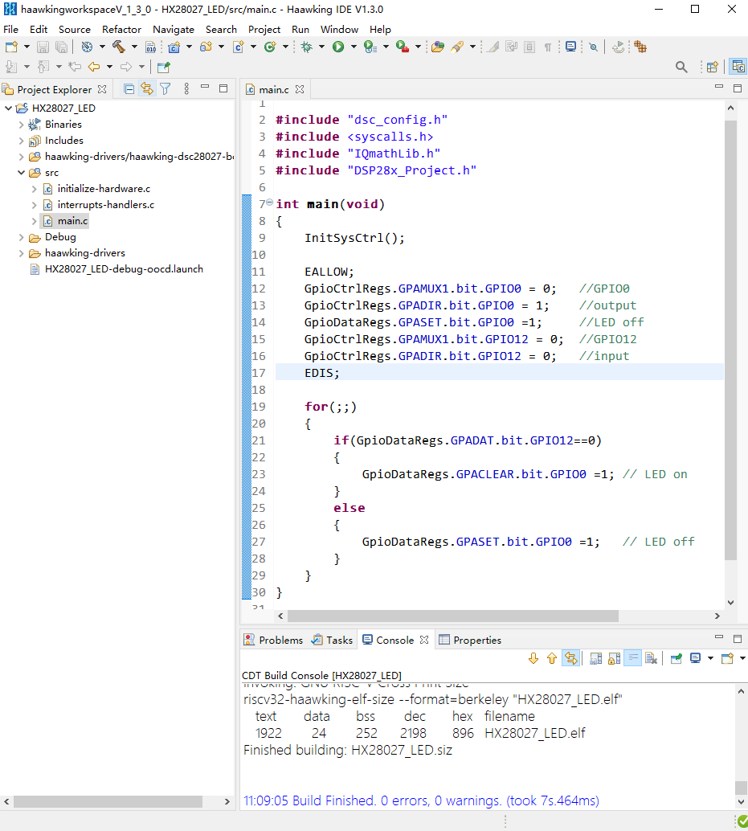
Task: Toggle console show-on-error arrows button
Action: point(570,658)
